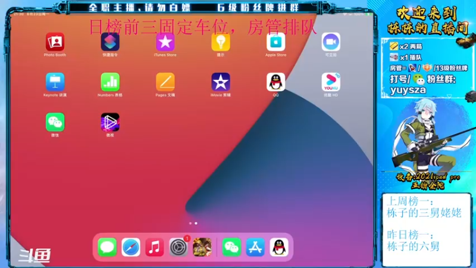Launch the game app in dock
The height and width of the screenshot is (268, 476).
click(202, 247)
